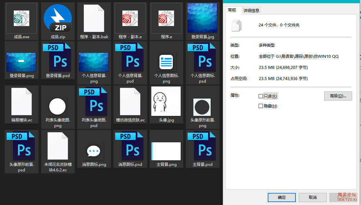Click the 未闻花名皮肤模块4.6.2.ec file
This screenshot has height=205, width=361.
(x=58, y=146)
